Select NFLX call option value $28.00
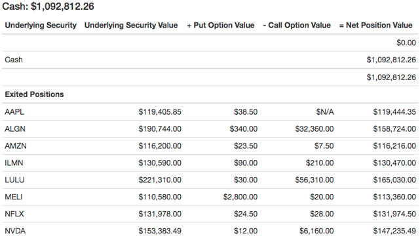Screen dimensions: 420x238 click(322, 214)
